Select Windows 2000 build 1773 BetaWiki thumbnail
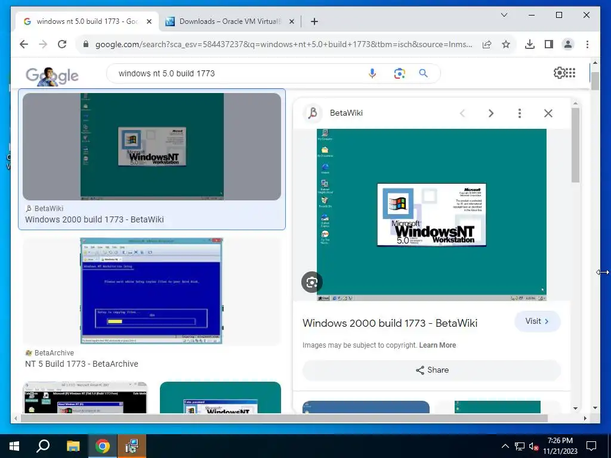The width and height of the screenshot is (611, 458). (152, 147)
